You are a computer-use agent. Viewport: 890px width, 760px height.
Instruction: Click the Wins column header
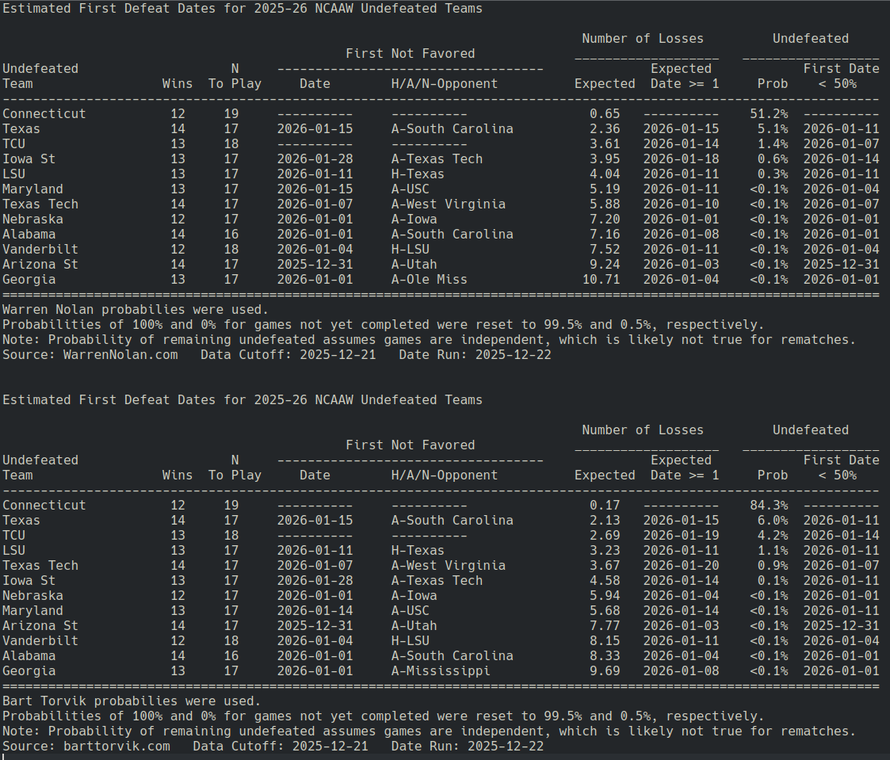(x=178, y=83)
